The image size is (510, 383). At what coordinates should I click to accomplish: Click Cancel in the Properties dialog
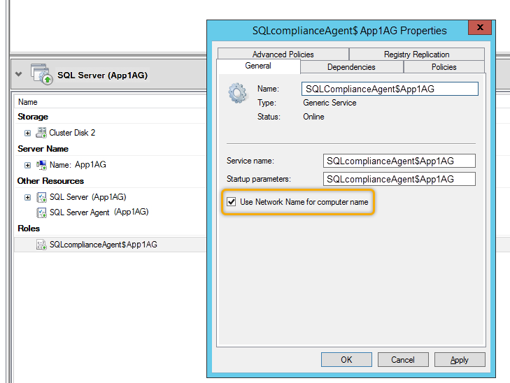403,360
